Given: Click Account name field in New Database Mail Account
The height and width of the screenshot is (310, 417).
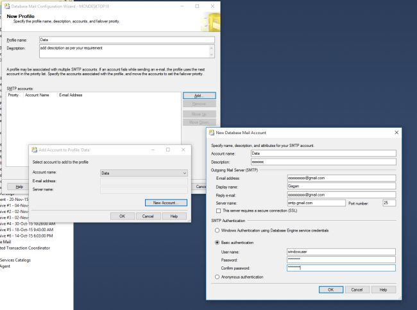Looking at the screenshot, I should (x=323, y=153).
